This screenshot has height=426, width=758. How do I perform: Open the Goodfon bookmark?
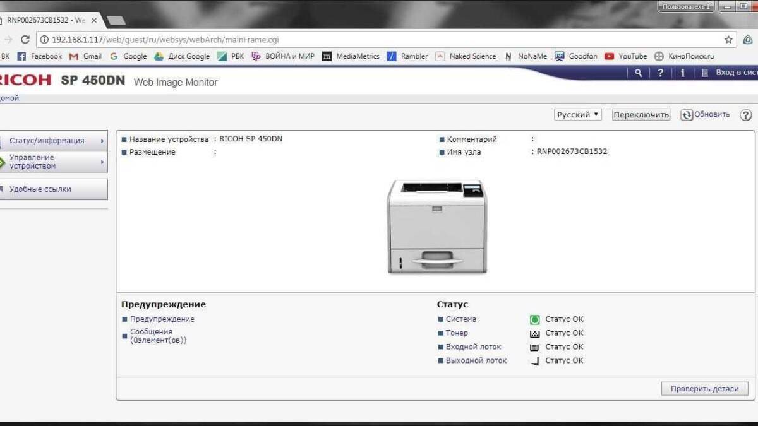point(576,56)
